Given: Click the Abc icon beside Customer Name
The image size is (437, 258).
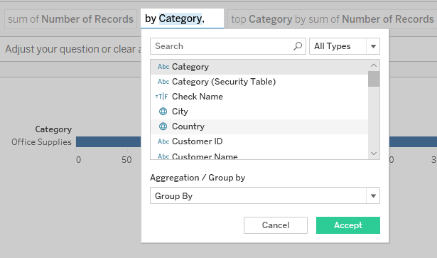Looking at the screenshot, I should pos(163,156).
